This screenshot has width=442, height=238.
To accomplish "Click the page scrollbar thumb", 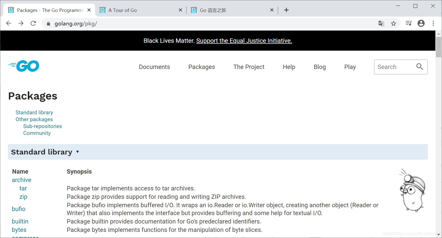I will (438, 47).
